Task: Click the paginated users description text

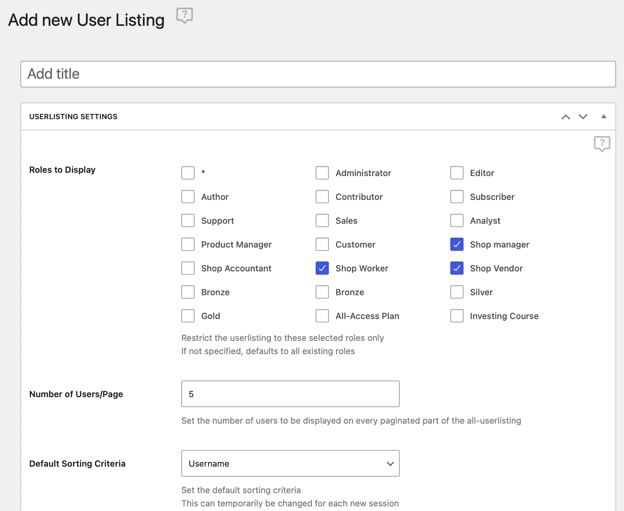Action: tap(351, 421)
